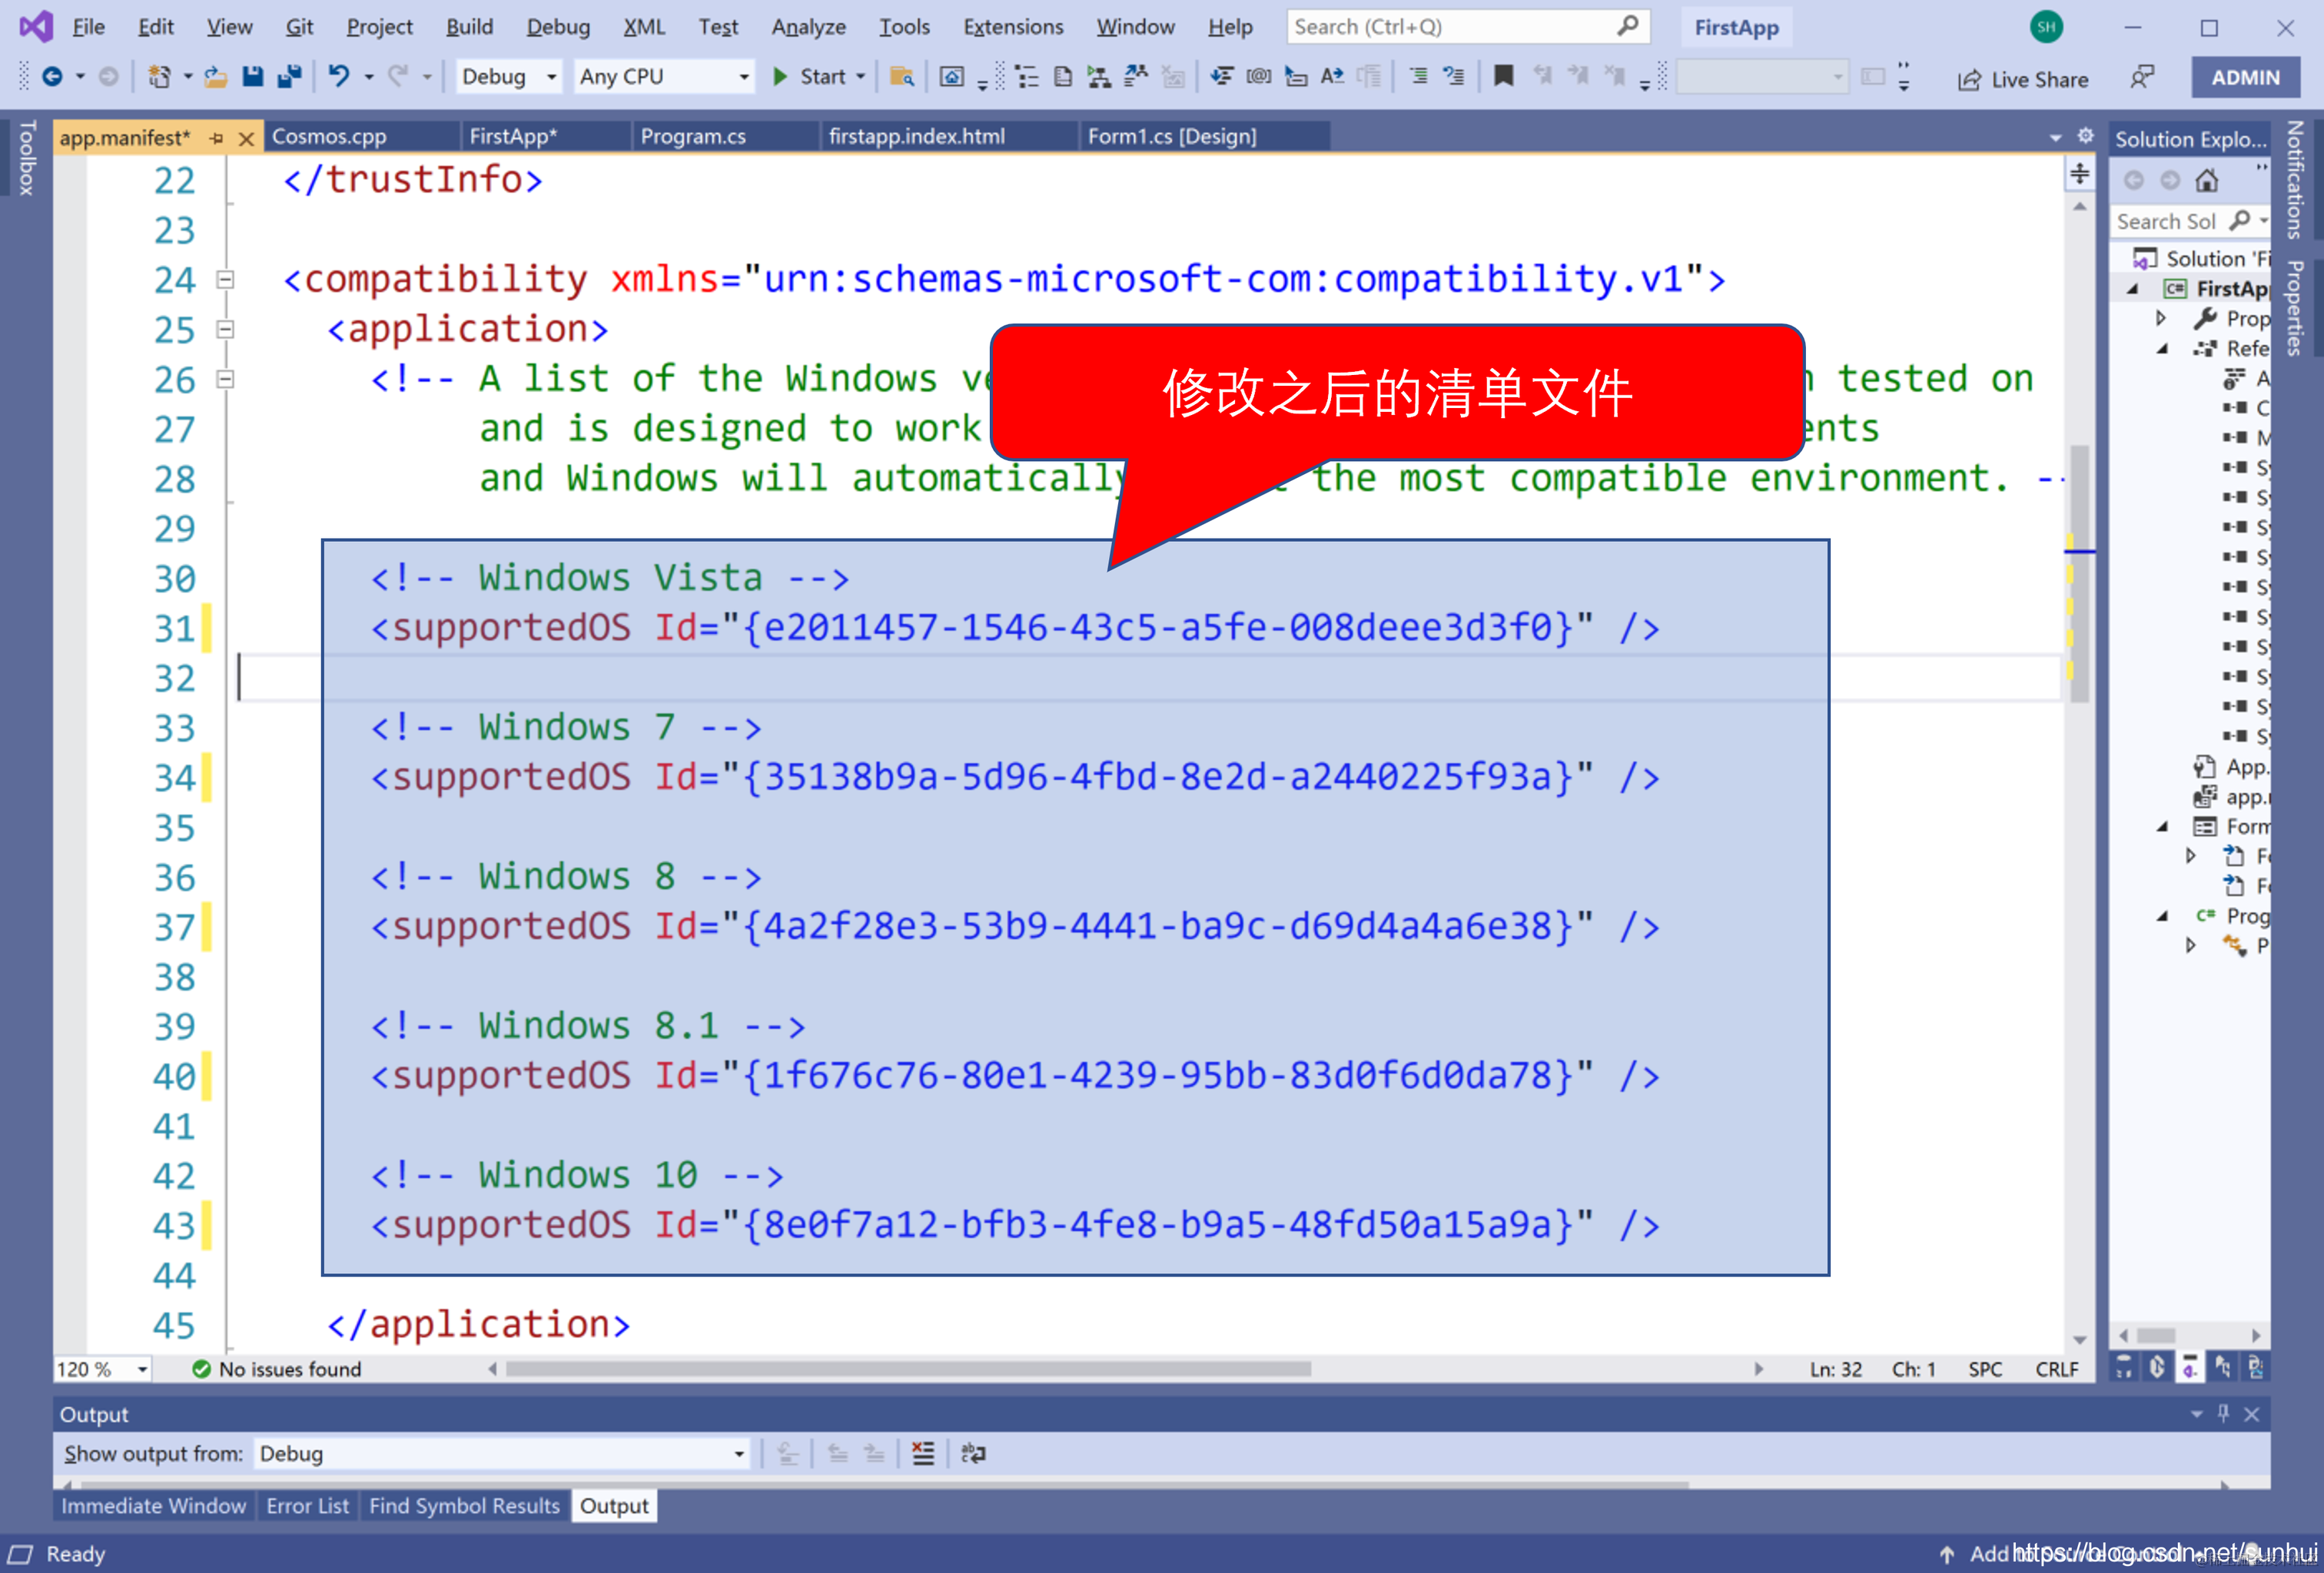Click the Undo arrow icon
Viewport: 2324px width, 1573px height.
point(339,76)
